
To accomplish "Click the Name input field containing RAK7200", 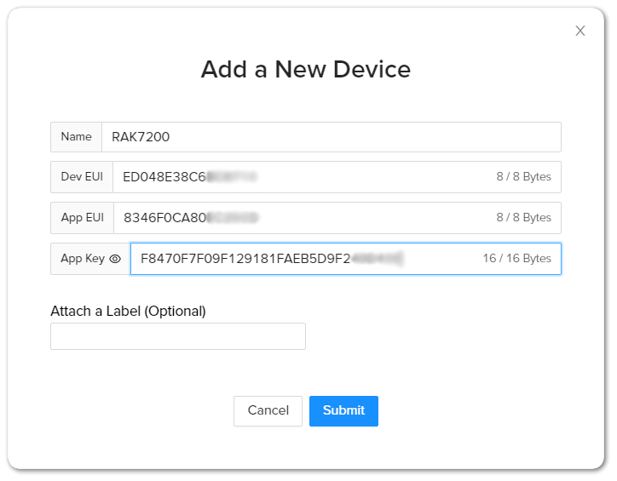I will click(331, 137).
